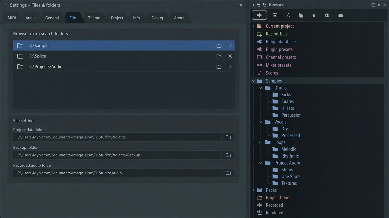The width and height of the screenshot is (389, 218).
Task: Open Project bones in Browser
Action: 278,198
